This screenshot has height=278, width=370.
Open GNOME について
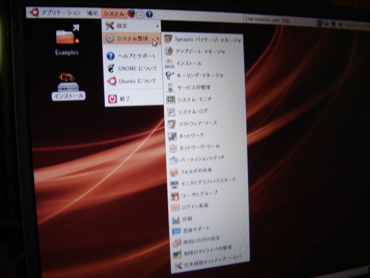pyautogui.click(x=134, y=68)
